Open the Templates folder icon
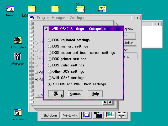The width and height of the screenshot is (168, 126). [18, 112]
